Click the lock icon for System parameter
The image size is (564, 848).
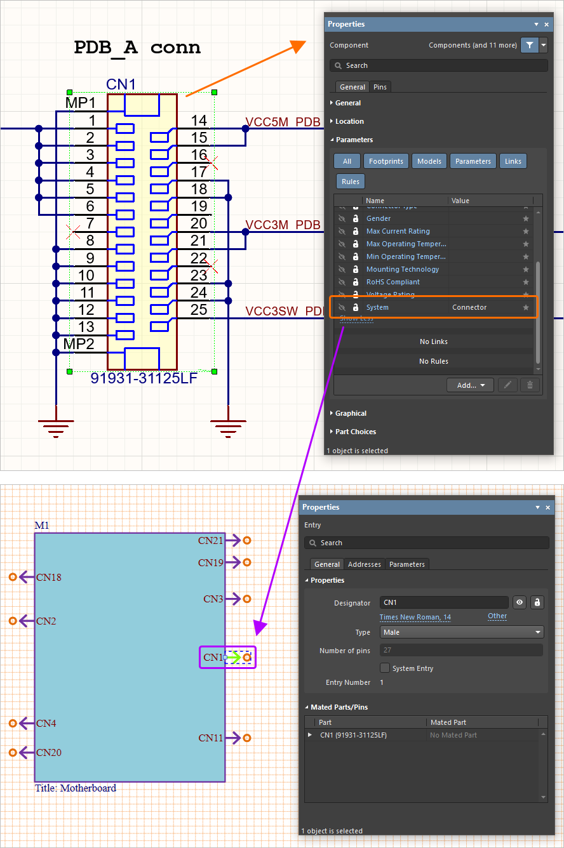[x=356, y=307]
